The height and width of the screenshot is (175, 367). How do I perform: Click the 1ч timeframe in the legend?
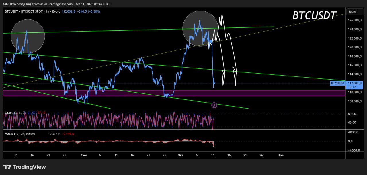point(47,11)
